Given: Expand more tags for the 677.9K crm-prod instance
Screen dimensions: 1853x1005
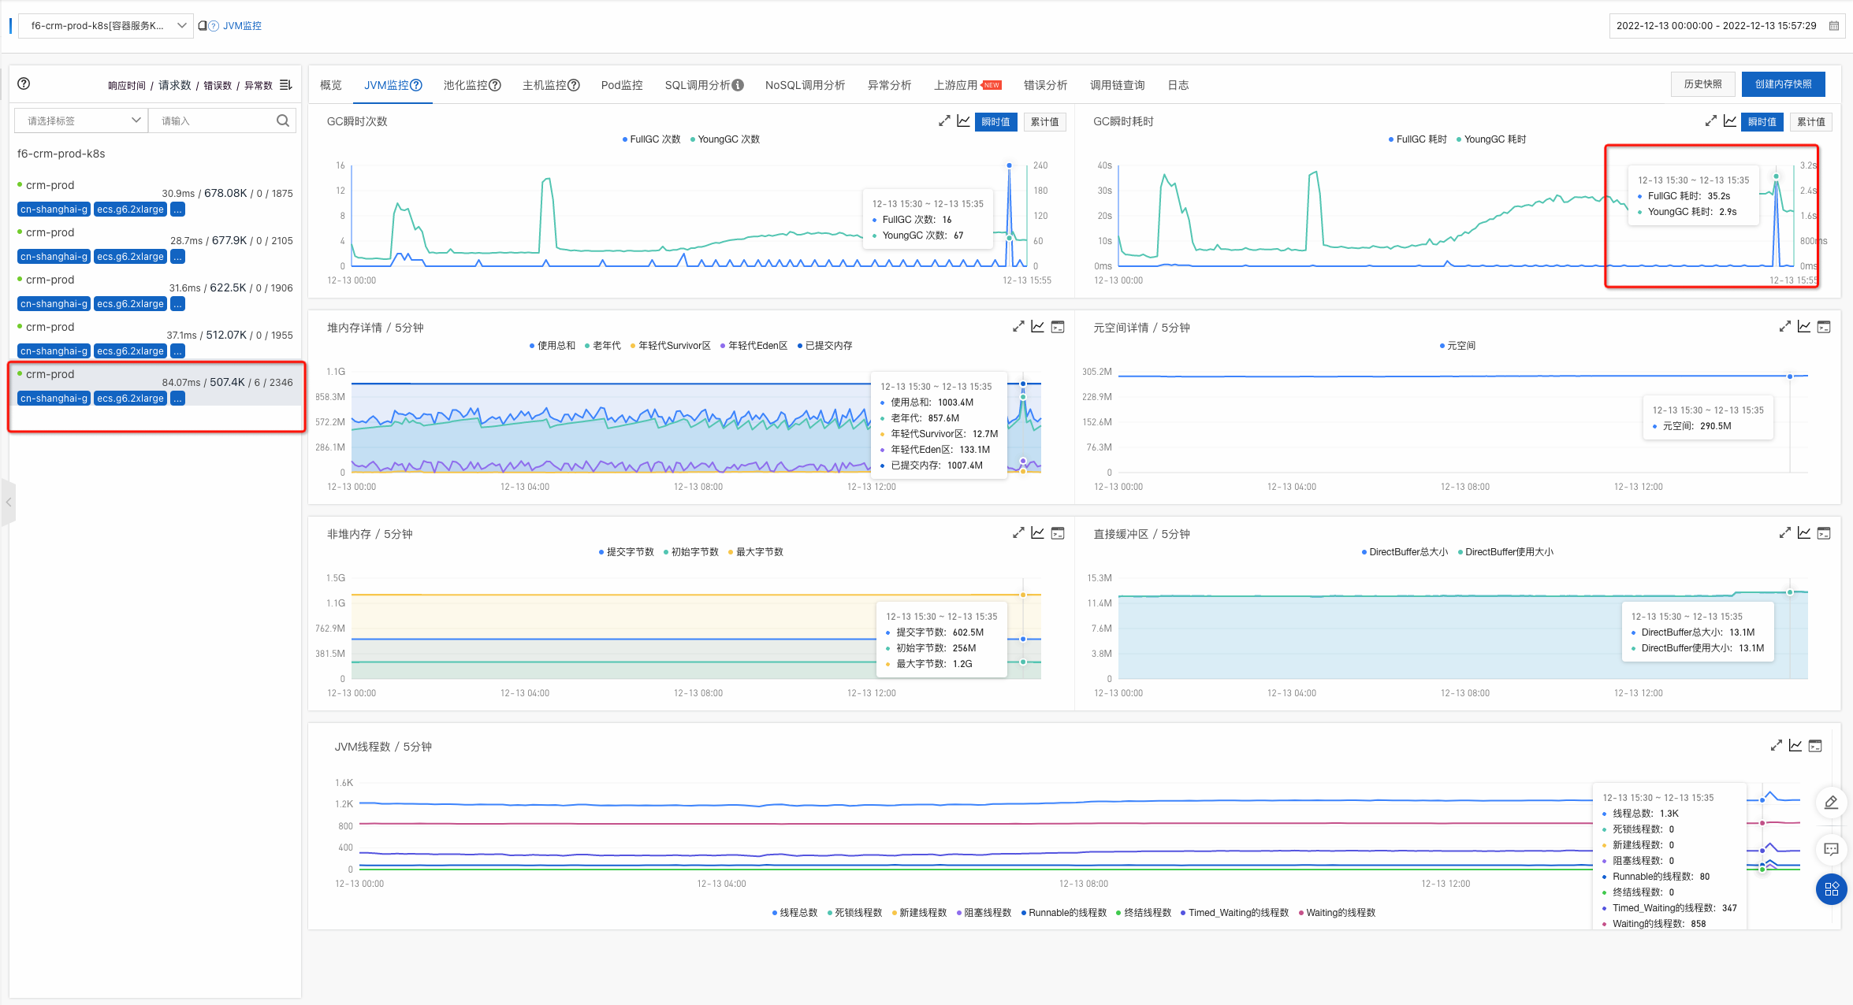Looking at the screenshot, I should click(x=177, y=257).
